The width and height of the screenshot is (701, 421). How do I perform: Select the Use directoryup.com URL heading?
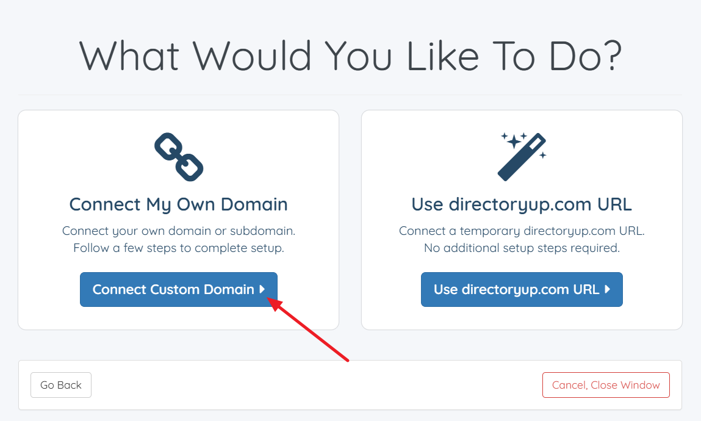522,204
